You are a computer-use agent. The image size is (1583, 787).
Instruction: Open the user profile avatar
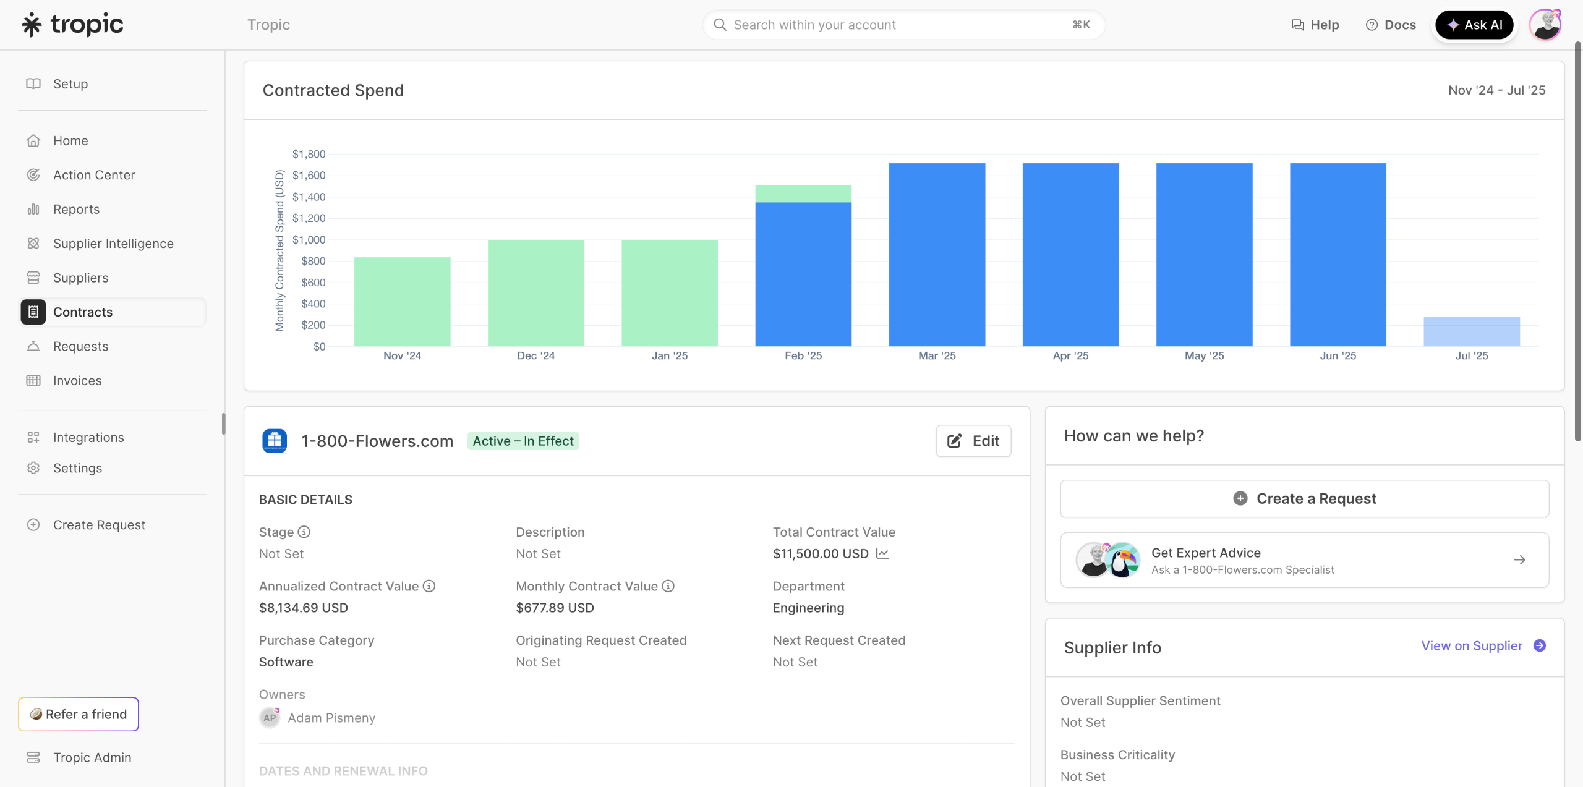tap(1545, 25)
